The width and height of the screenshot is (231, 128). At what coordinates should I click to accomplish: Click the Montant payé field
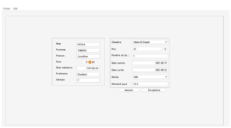(x=150, y=84)
